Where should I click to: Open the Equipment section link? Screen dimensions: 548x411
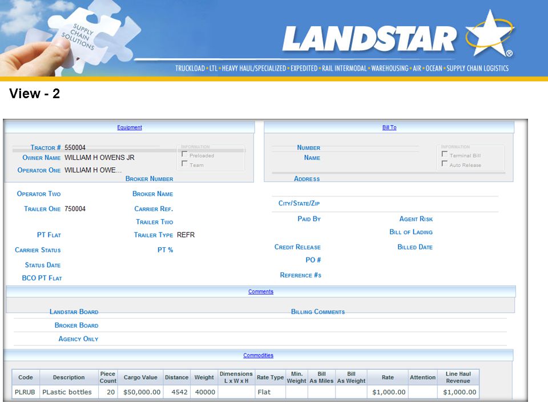pos(130,127)
